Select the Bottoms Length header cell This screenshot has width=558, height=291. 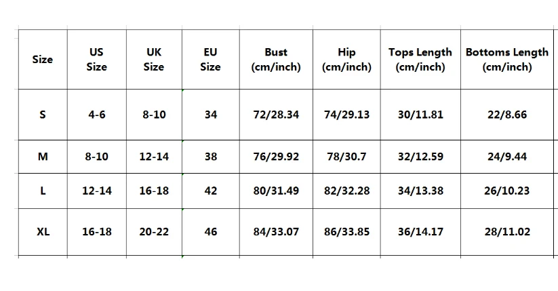click(506, 60)
